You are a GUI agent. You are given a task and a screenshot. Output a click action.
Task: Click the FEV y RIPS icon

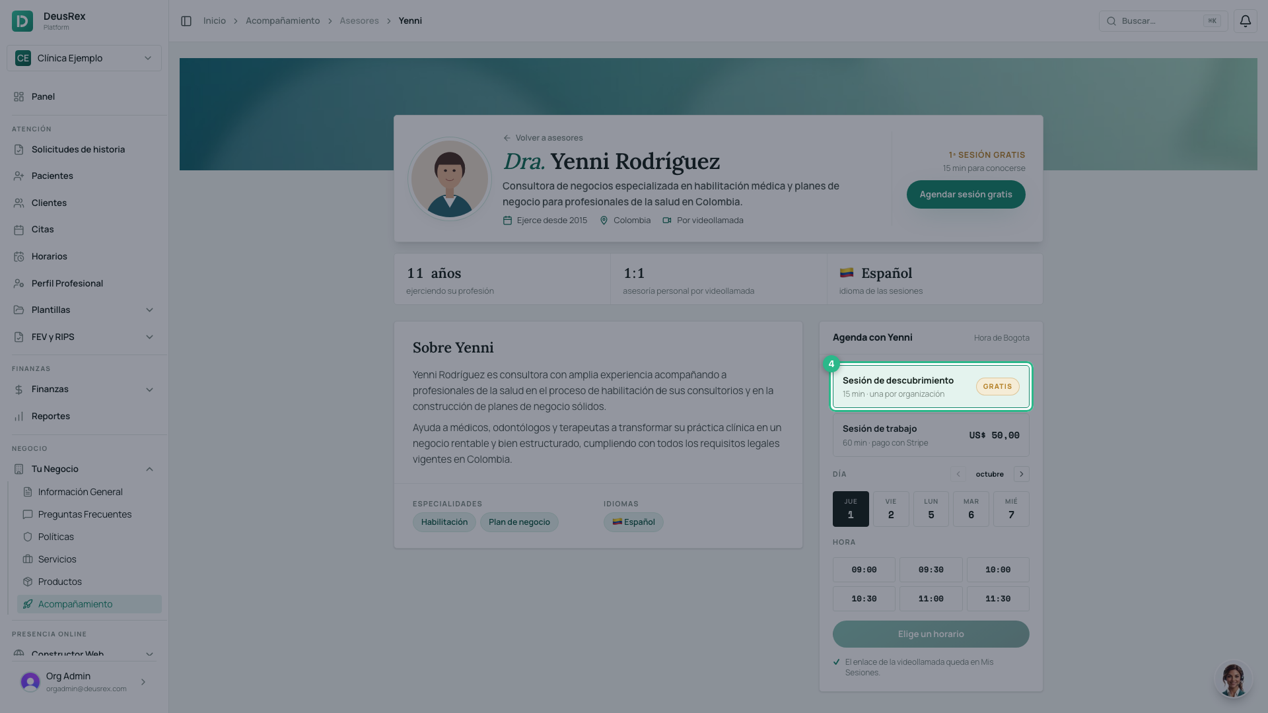[x=18, y=337]
